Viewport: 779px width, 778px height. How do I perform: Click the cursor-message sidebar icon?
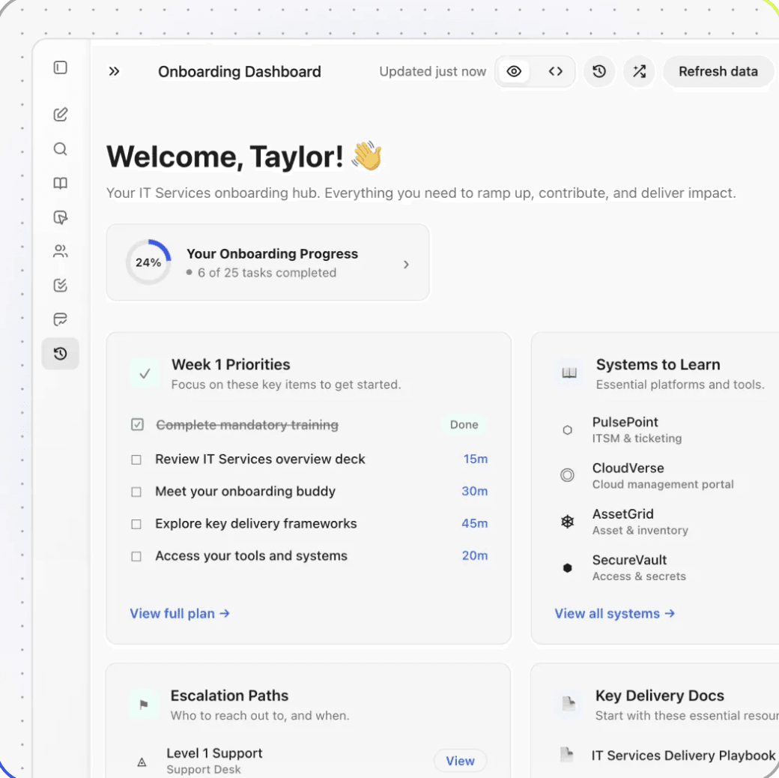(60, 217)
